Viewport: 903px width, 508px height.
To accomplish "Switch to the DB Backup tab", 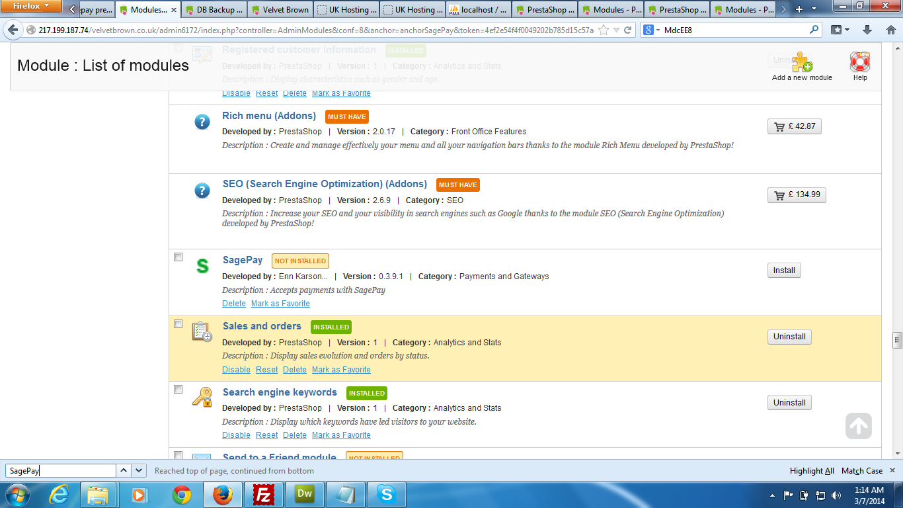I will click(x=214, y=10).
